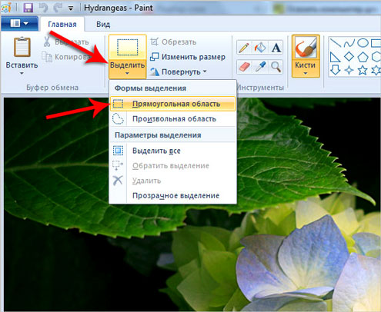Select the Color picker eyedropper tool
Image resolution: width=381 pixels, height=312 pixels.
pos(260,67)
